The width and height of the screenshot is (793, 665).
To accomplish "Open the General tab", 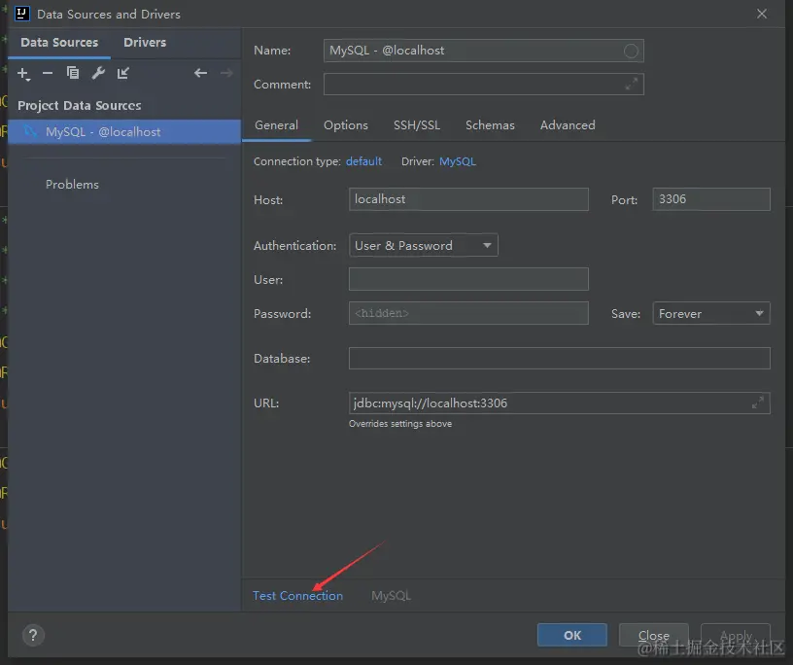I will pos(276,125).
